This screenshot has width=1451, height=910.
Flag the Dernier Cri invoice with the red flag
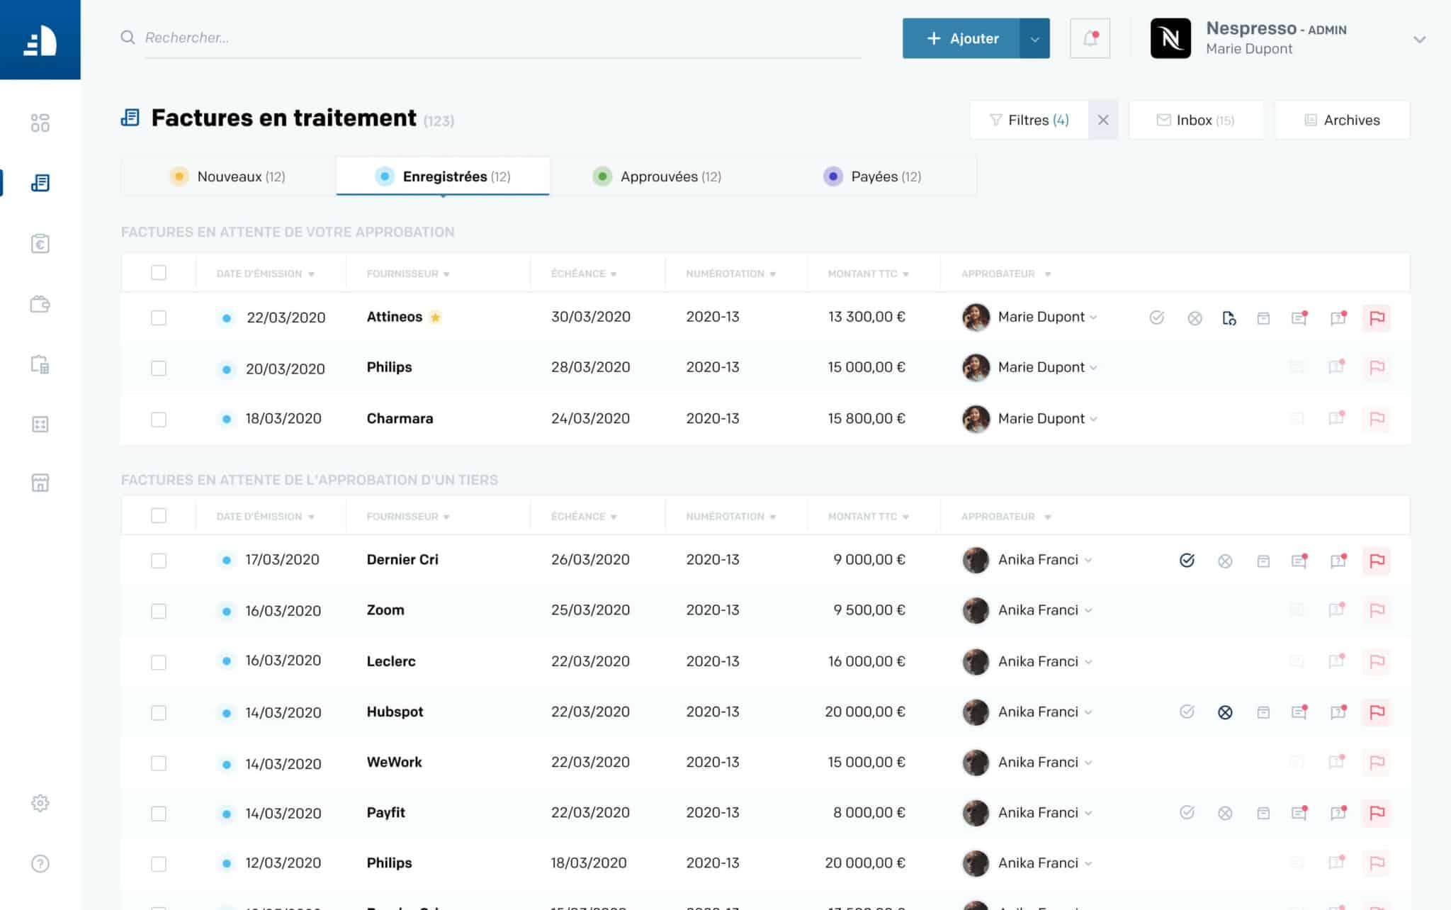(1377, 560)
